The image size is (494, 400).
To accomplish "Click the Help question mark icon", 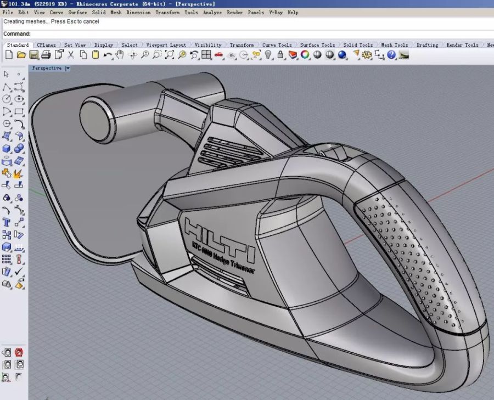I will pos(391,54).
